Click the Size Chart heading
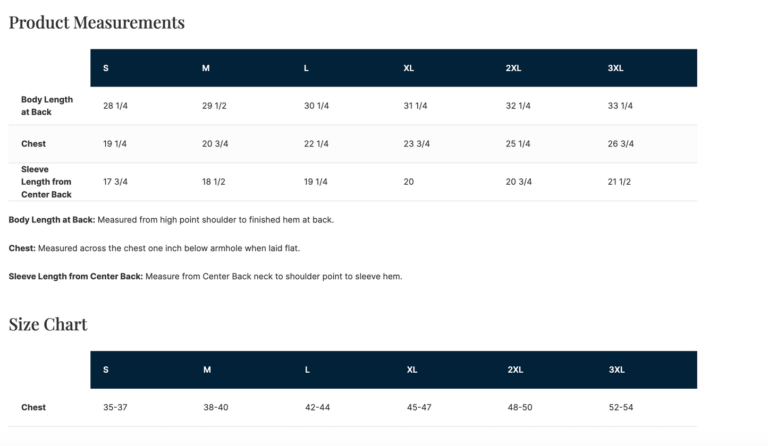This screenshot has width=768, height=446. pos(48,324)
